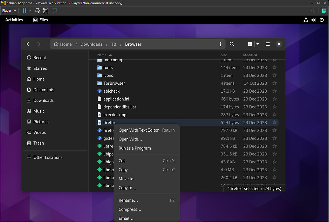
Task: Expand the dropdown beside the pause button
Action: [x=30, y=10]
